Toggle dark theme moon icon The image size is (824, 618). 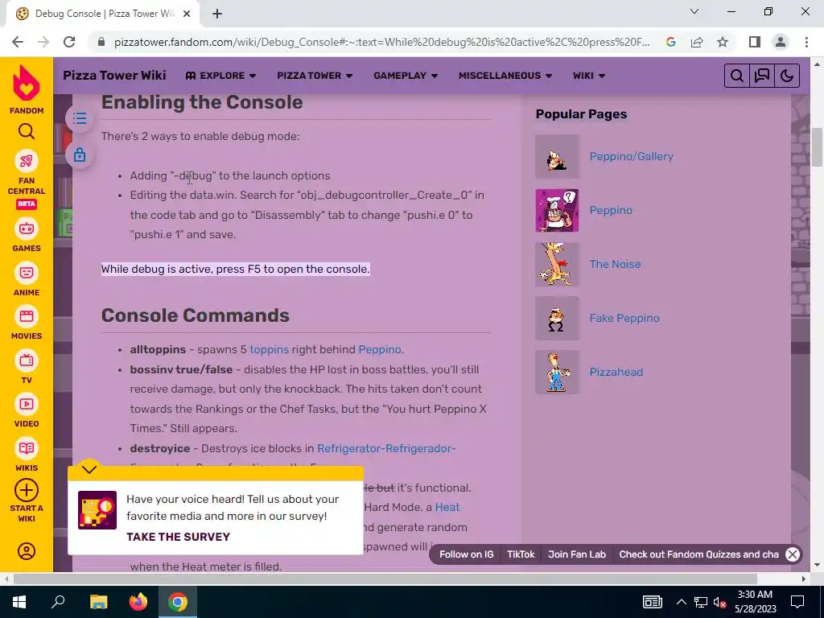(787, 76)
